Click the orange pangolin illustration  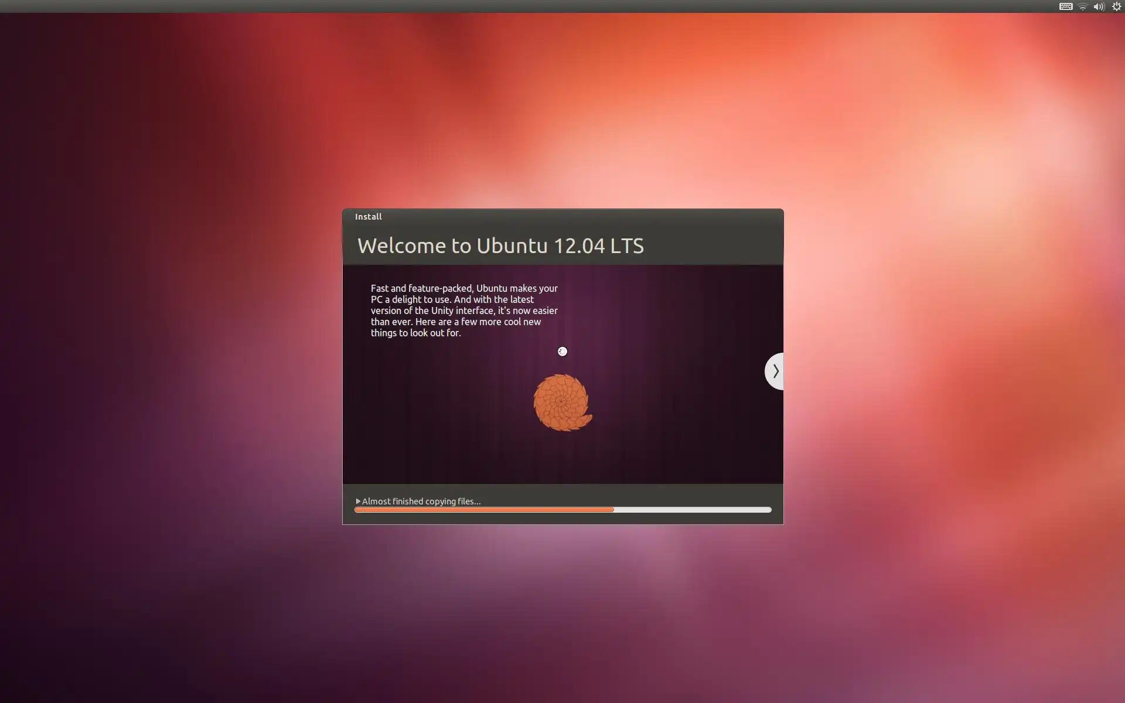(561, 402)
